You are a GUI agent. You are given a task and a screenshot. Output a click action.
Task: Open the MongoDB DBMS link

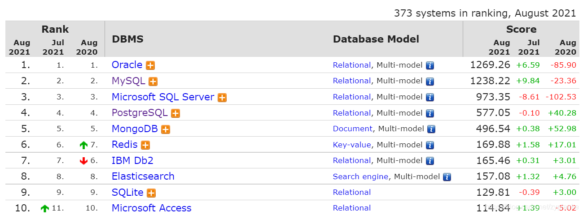coord(135,129)
